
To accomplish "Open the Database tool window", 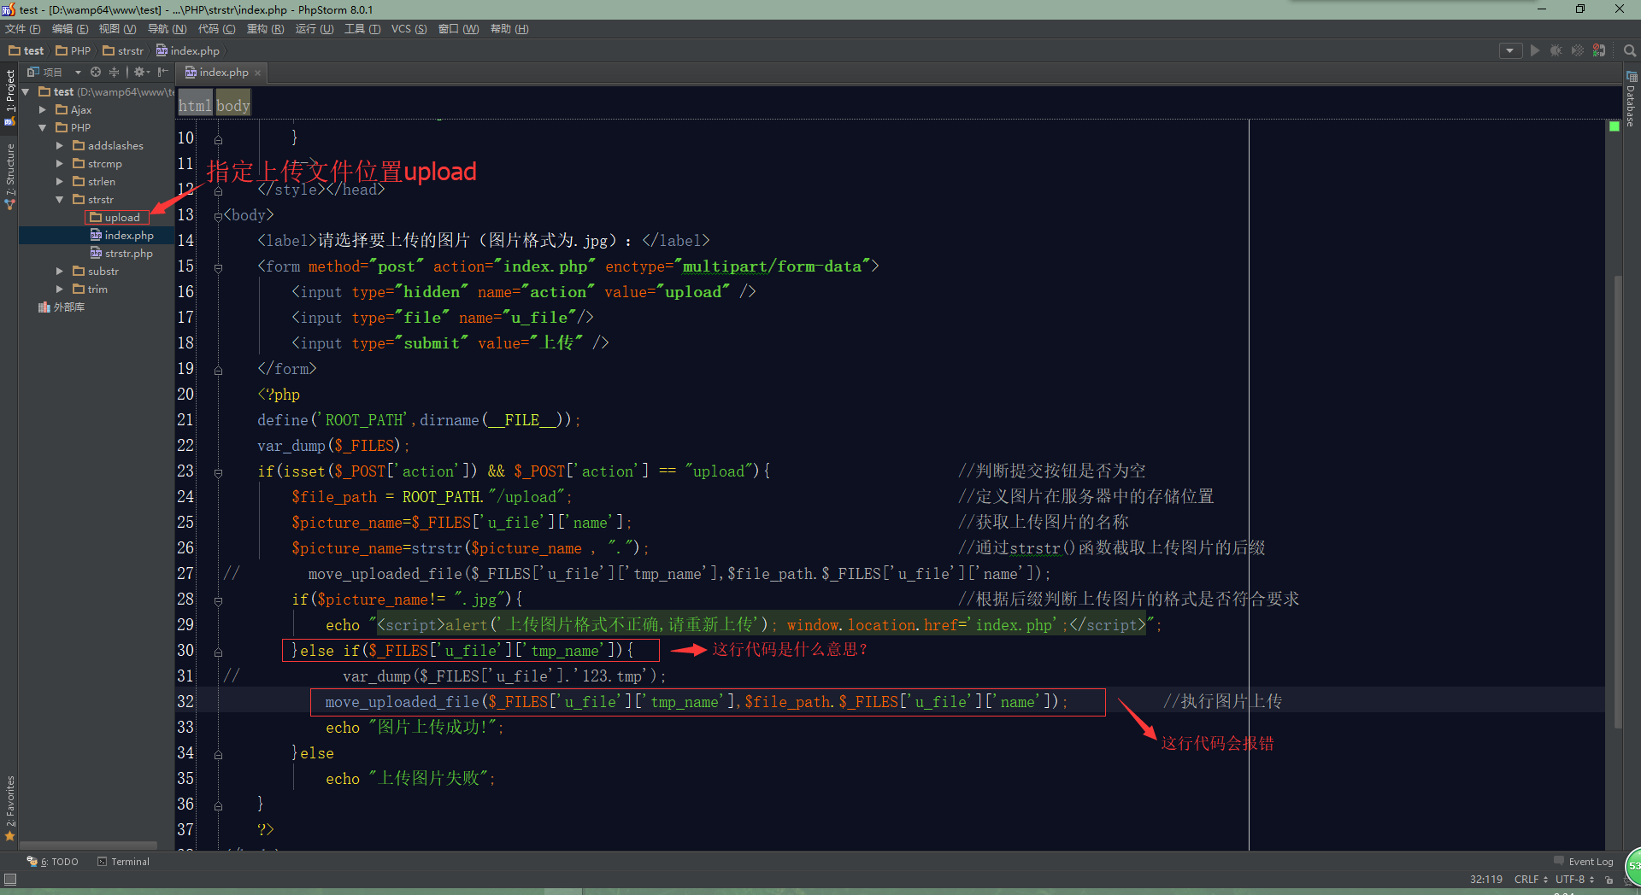I will (1631, 100).
